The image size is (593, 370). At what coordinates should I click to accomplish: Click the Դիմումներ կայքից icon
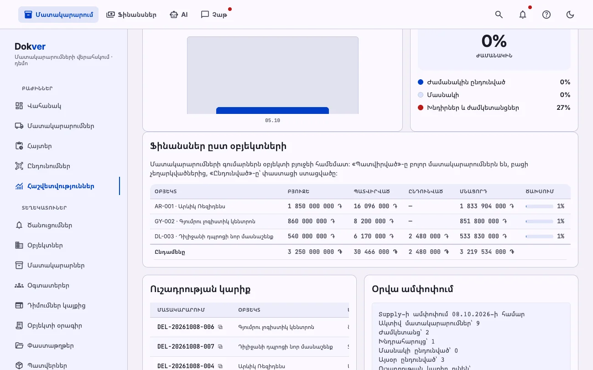[19, 305]
